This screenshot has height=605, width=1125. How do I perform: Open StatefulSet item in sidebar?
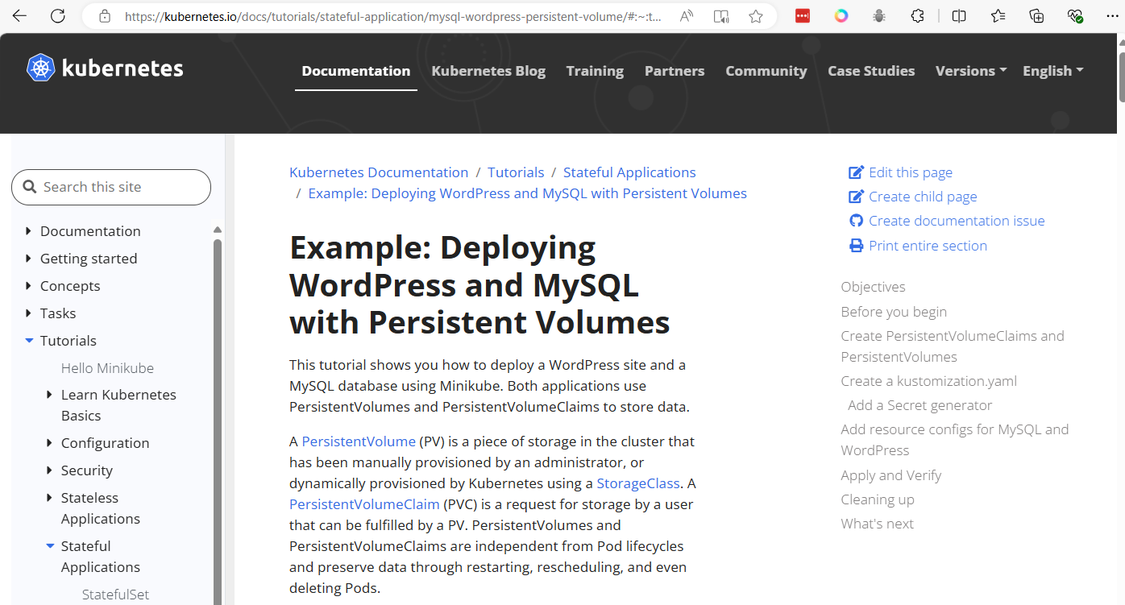click(x=115, y=595)
